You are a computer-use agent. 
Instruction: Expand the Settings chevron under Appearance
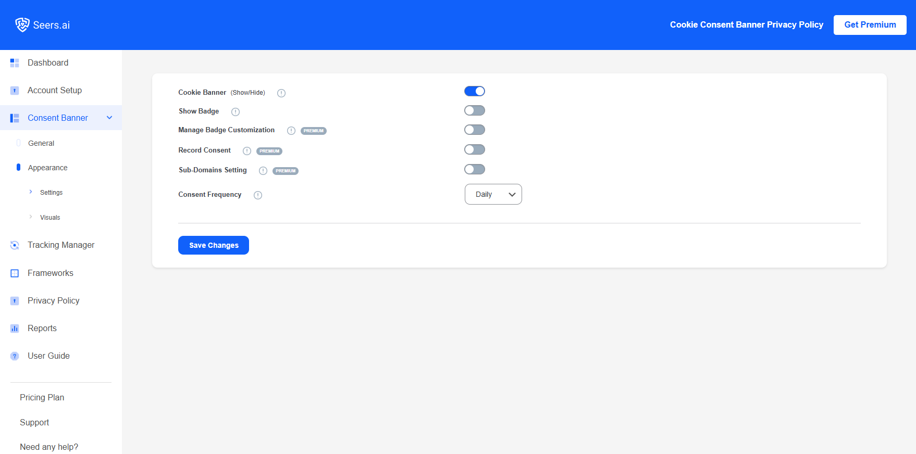(31, 192)
